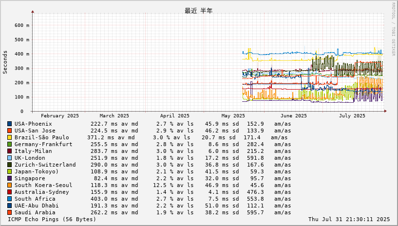The width and height of the screenshot is (398, 226).
Task: Click Italy-Milan's "6.0 ms sd" value
Action: [224, 151]
